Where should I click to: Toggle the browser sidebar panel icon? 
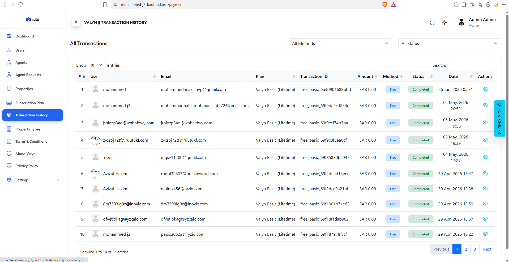click(464, 5)
